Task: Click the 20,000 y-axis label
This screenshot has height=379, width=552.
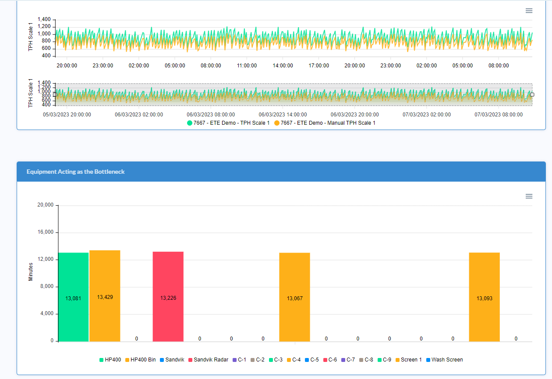Action: coord(45,205)
